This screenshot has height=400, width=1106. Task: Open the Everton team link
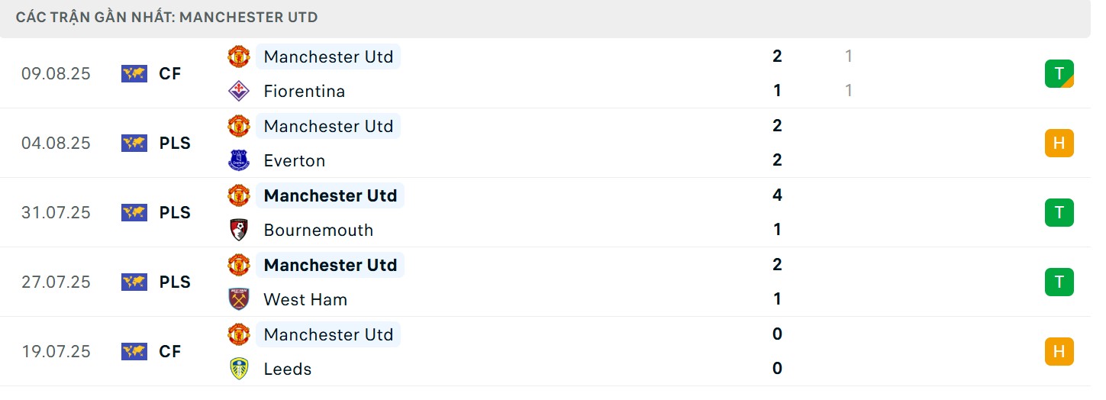tap(294, 160)
